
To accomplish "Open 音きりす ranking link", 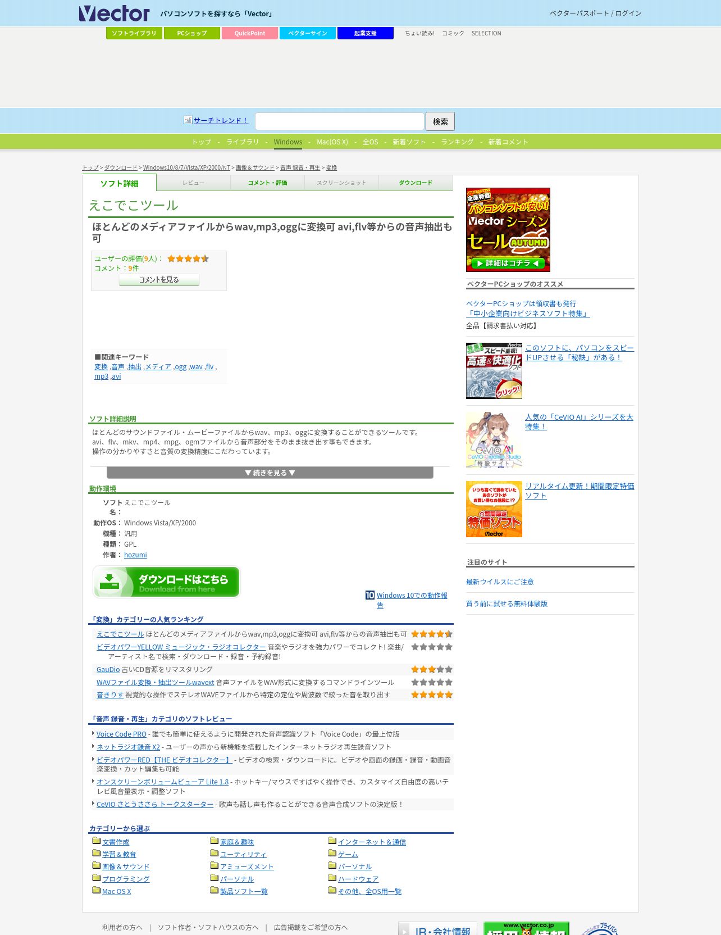I will (110, 695).
